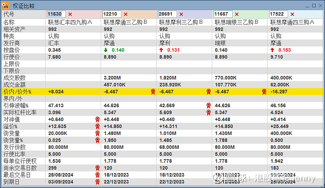Click the 17522 code input field
The height and width of the screenshot is (188, 325).
point(278,14)
